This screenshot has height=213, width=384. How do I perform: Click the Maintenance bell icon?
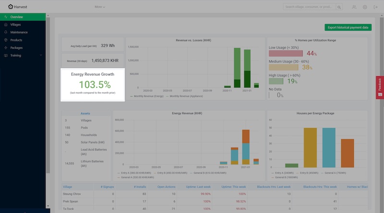coord(6,32)
